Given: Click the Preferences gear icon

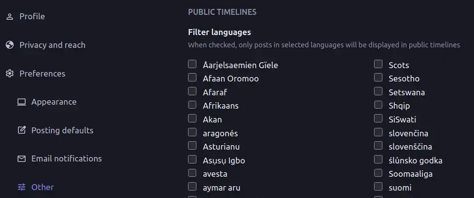Looking at the screenshot, I should click(x=9, y=74).
